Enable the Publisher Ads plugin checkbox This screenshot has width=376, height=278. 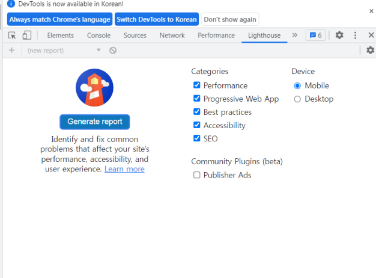point(196,175)
